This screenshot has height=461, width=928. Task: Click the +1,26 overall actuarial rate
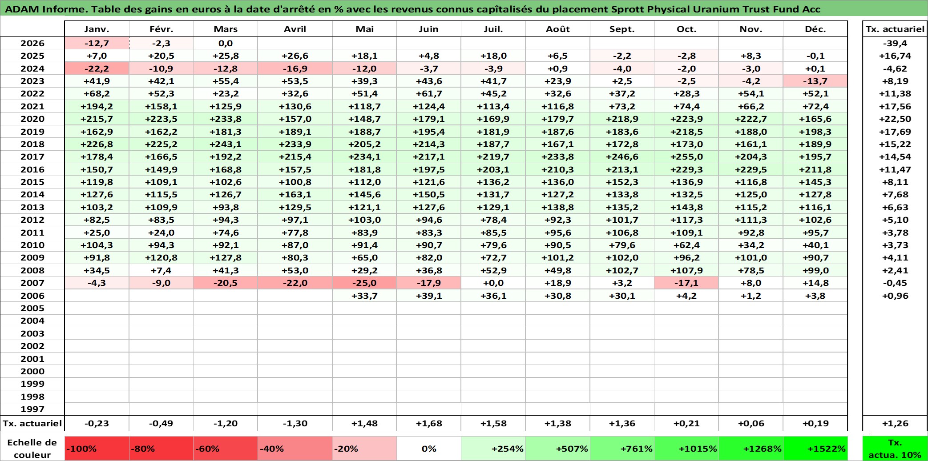[895, 423]
